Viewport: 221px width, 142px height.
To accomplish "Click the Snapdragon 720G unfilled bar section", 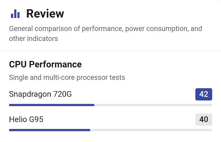I will (153, 105).
